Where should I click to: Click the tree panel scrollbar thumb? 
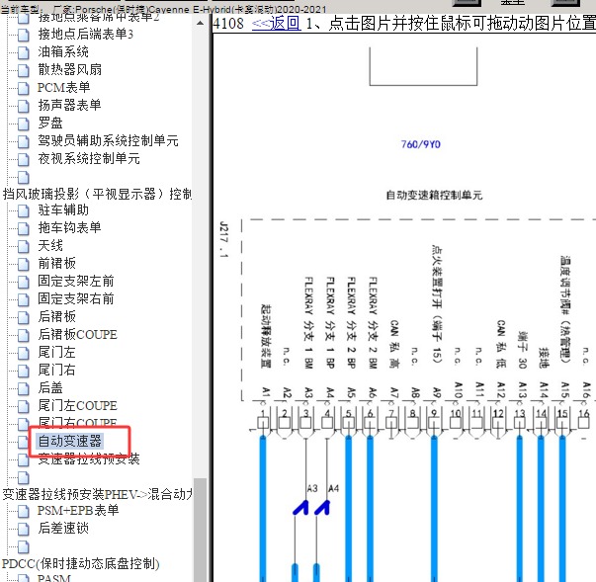pos(200,530)
